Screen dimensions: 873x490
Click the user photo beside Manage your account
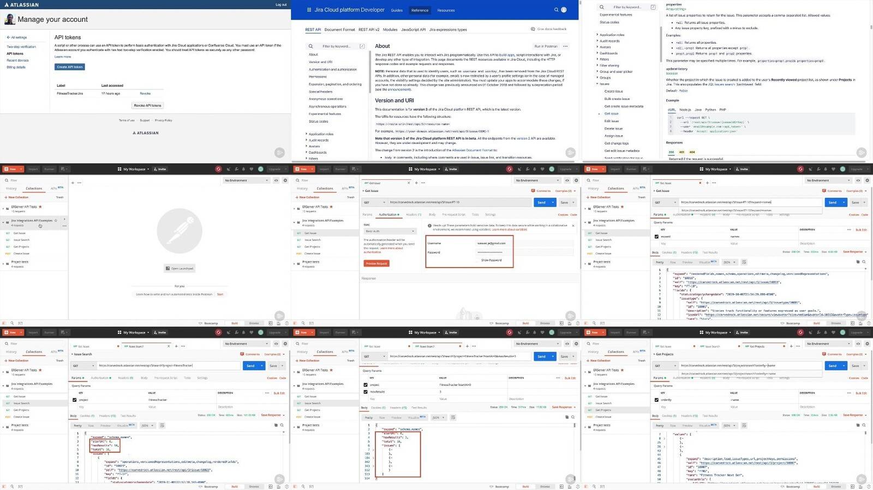click(x=10, y=19)
